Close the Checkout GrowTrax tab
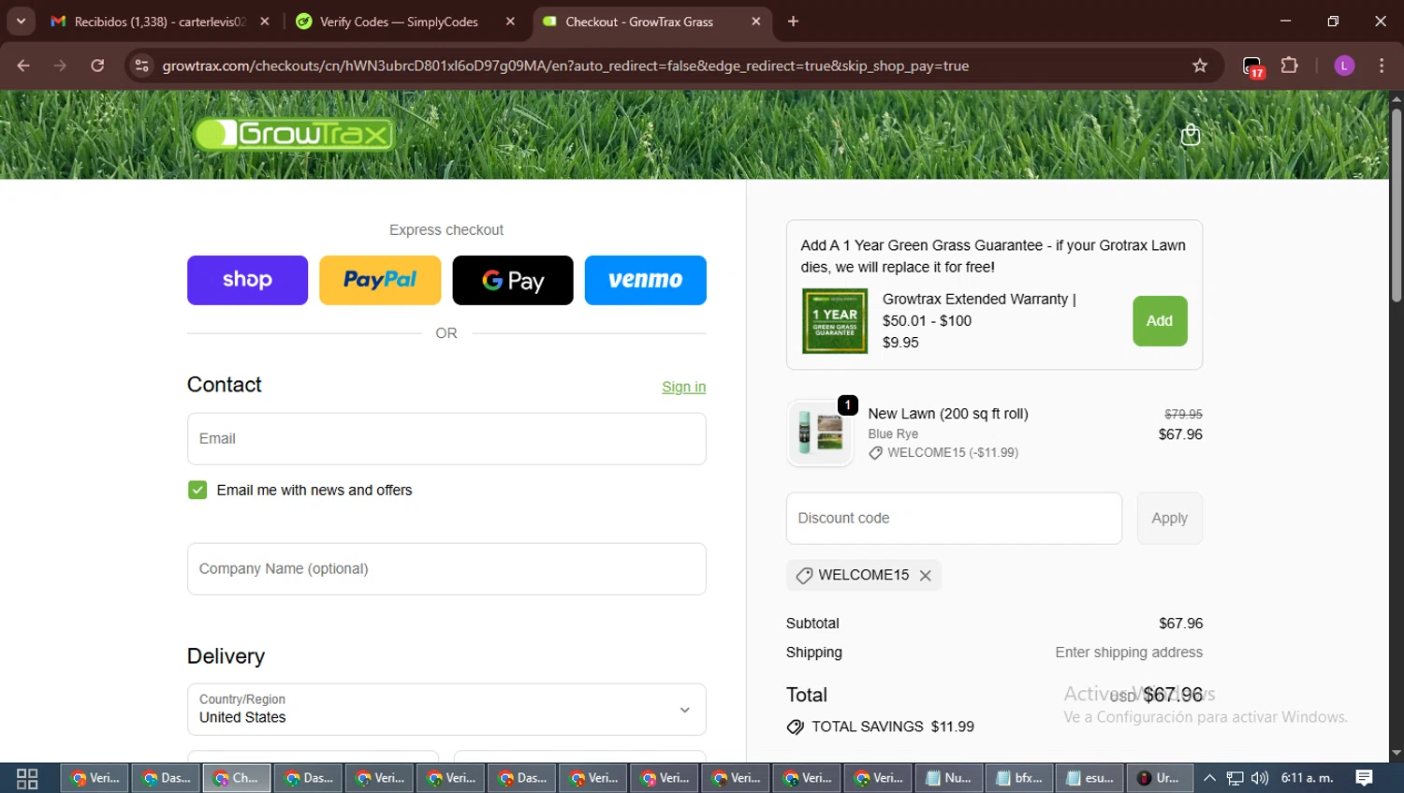1404x793 pixels. (x=756, y=22)
